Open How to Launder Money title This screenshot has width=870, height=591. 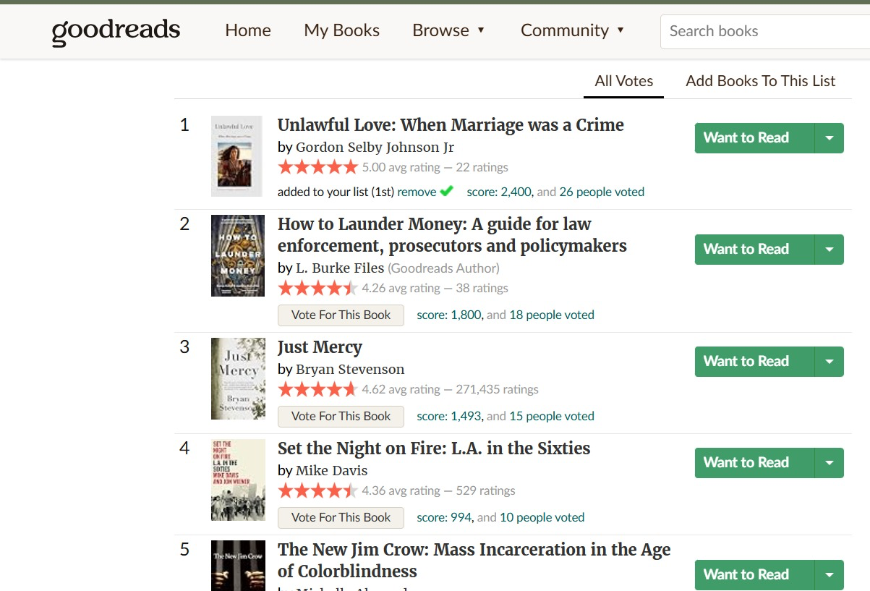[x=452, y=235]
